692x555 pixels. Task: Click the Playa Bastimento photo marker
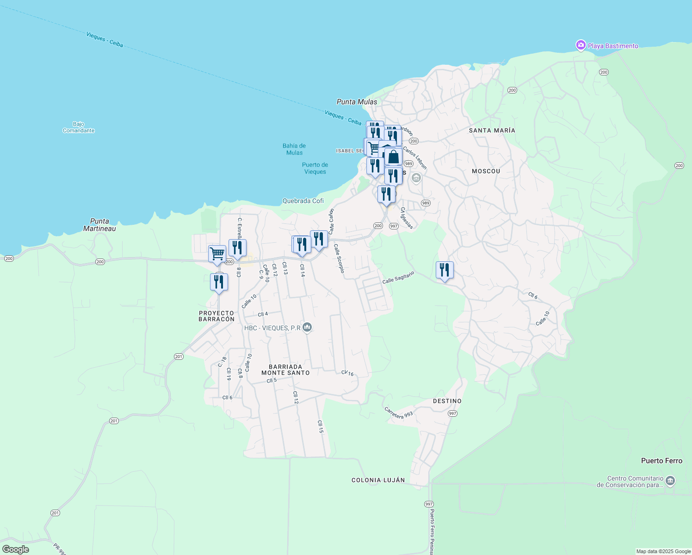point(581,45)
